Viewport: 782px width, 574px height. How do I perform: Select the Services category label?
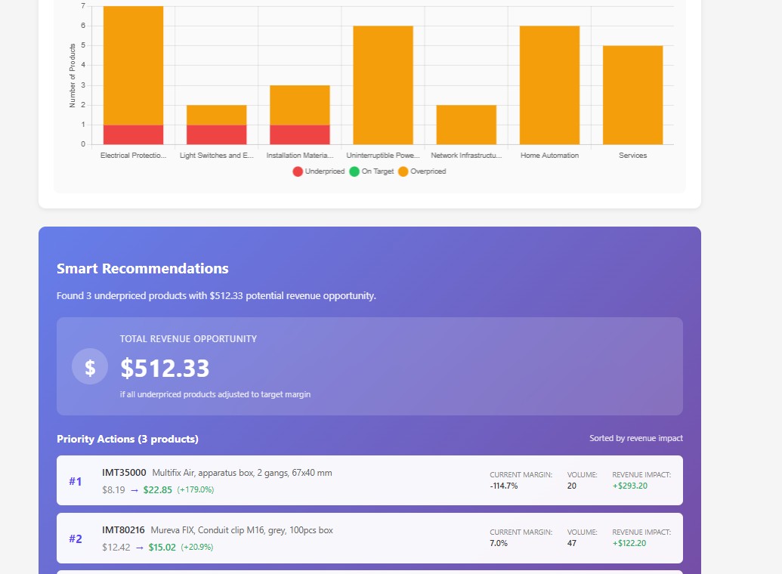[x=632, y=156]
